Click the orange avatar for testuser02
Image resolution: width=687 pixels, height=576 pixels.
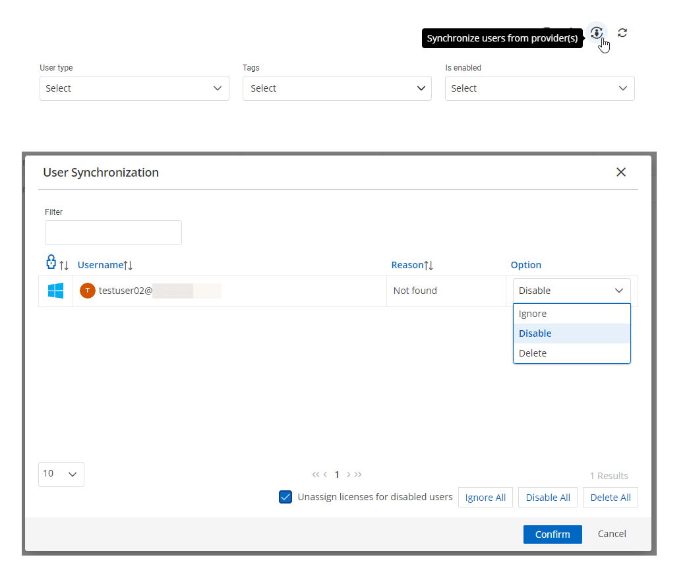tap(88, 291)
